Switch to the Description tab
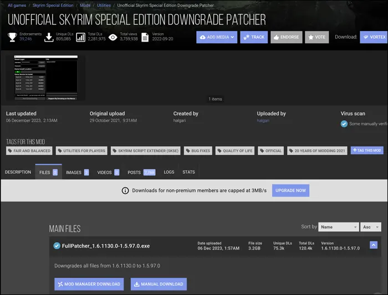 18,172
